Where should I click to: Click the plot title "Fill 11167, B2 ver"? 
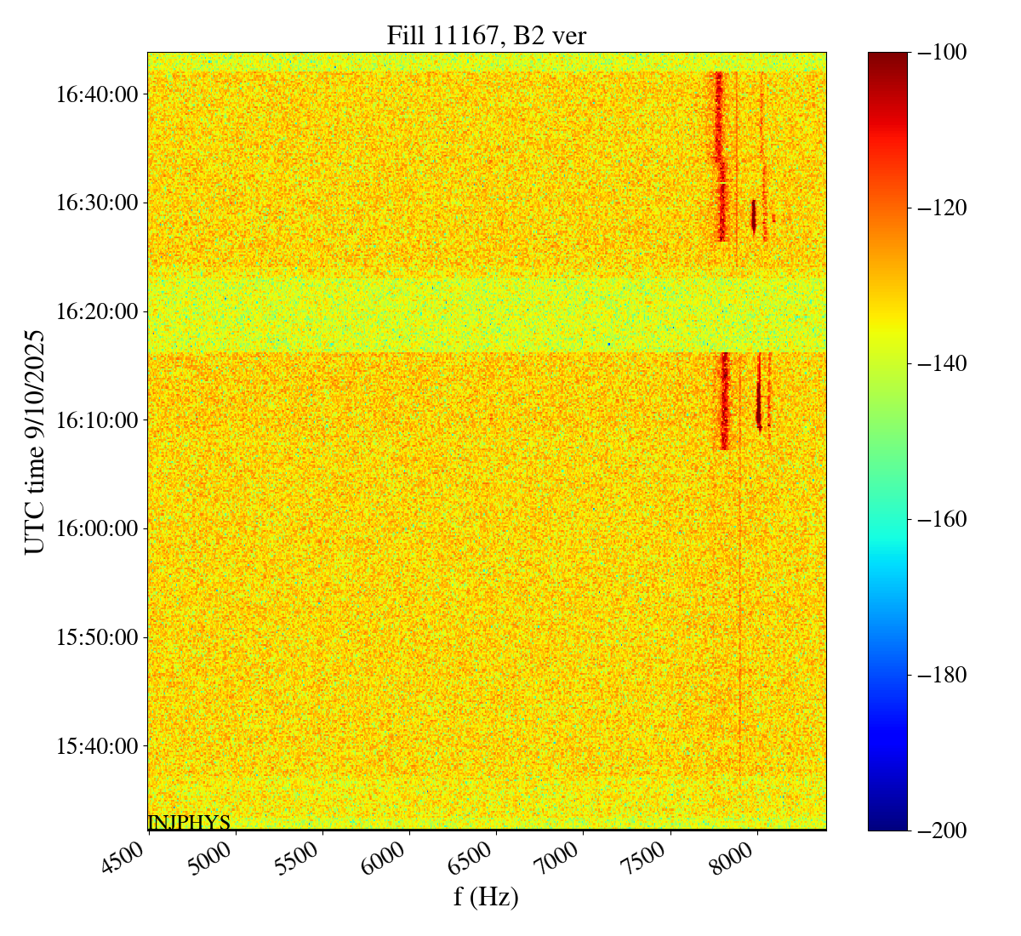click(486, 36)
